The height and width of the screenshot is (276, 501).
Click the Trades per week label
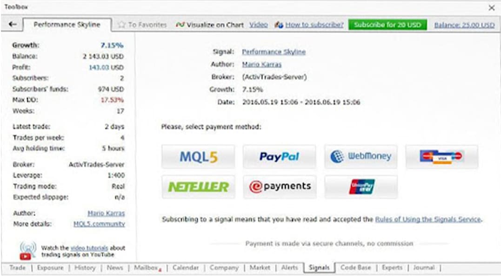[x=38, y=137]
